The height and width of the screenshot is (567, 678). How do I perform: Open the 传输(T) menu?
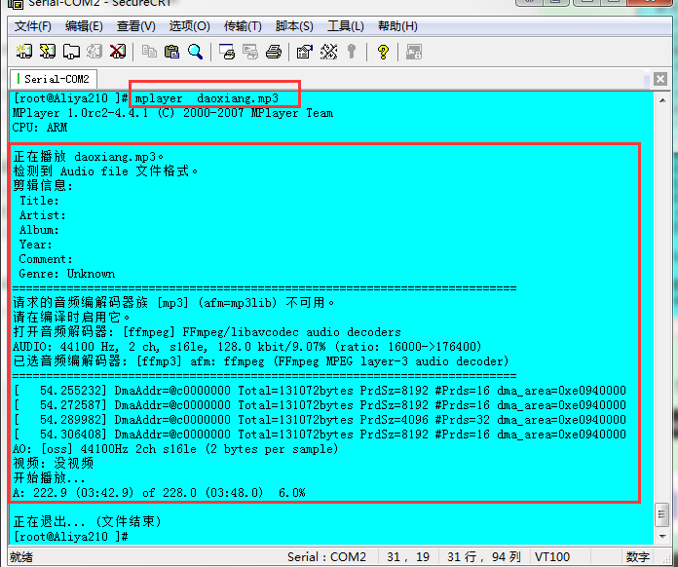click(x=243, y=26)
